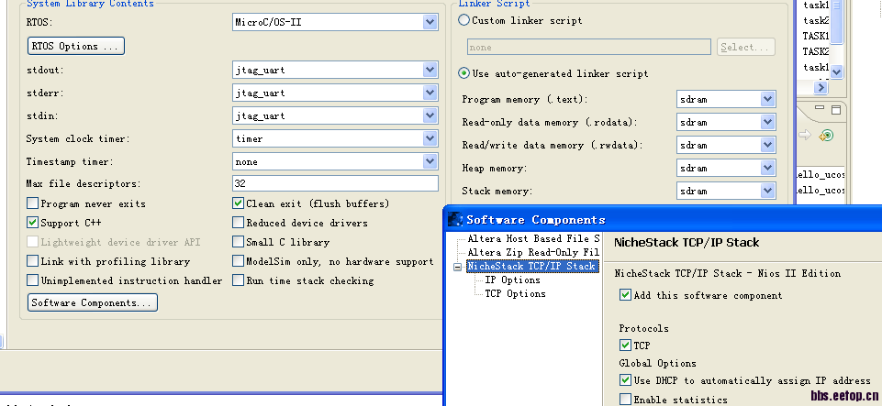Click the Software Components window title icon
Screen dimensions: 882x406
(x=455, y=219)
